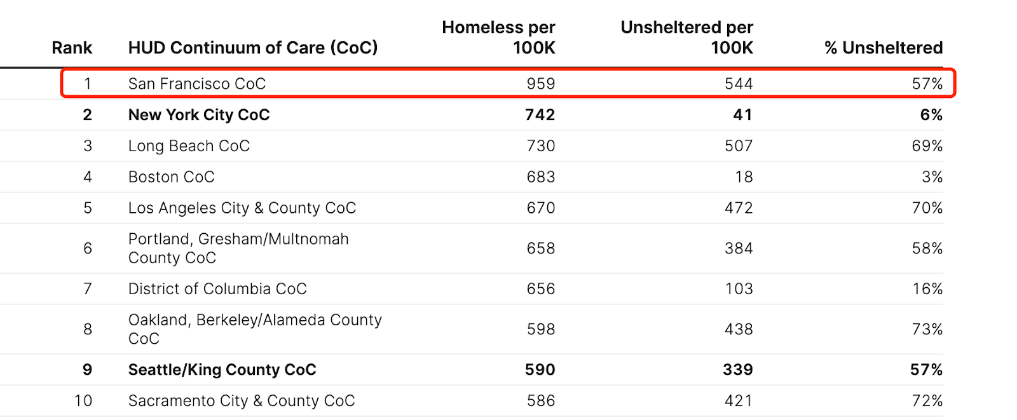Click the HUD Continuum of Care header
Screen dimensions: 1017x420
click(253, 48)
